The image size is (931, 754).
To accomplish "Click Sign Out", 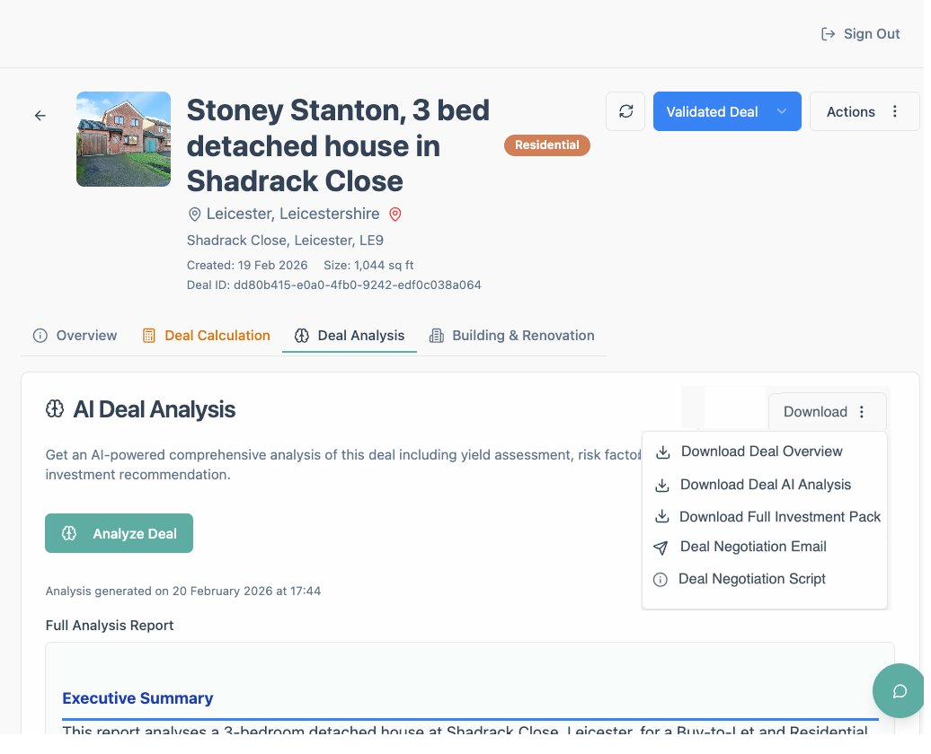I will click(872, 33).
